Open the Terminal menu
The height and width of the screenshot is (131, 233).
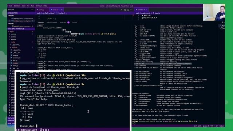[x=39, y=6]
